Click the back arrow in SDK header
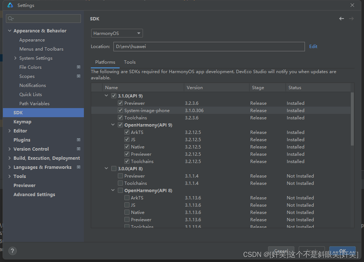The image size is (364, 262). (341, 19)
